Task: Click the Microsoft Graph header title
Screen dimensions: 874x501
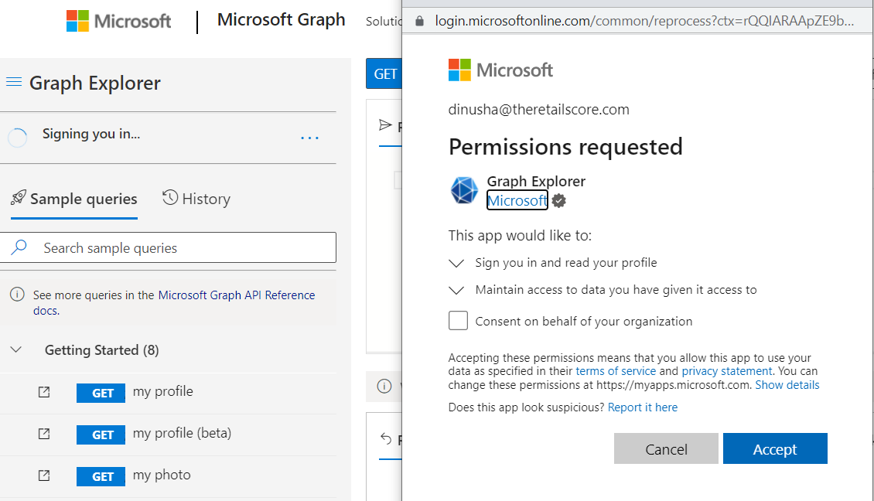Action: pyautogui.click(x=281, y=19)
